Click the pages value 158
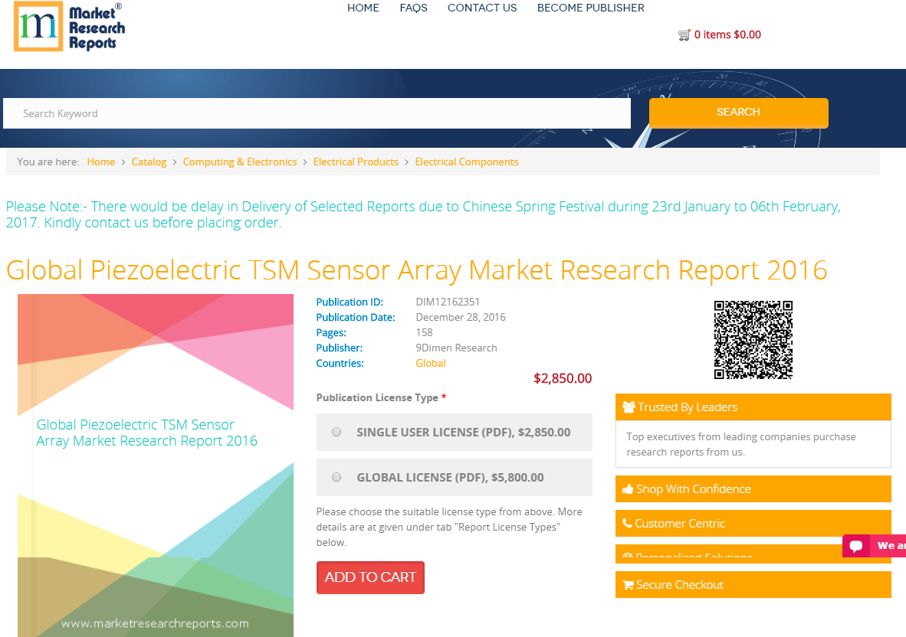 coord(424,333)
